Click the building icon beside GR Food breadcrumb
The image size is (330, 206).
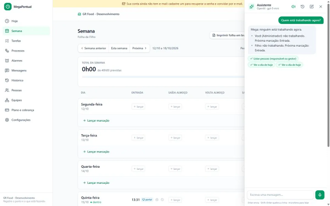(80, 14)
